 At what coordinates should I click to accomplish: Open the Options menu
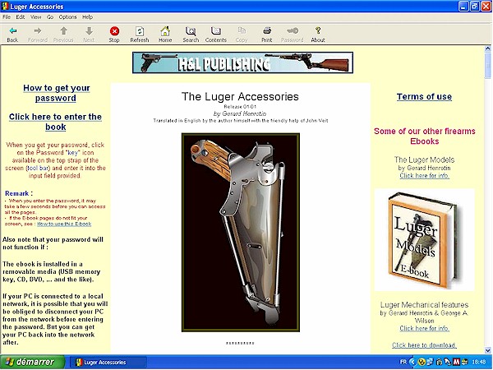[67, 17]
